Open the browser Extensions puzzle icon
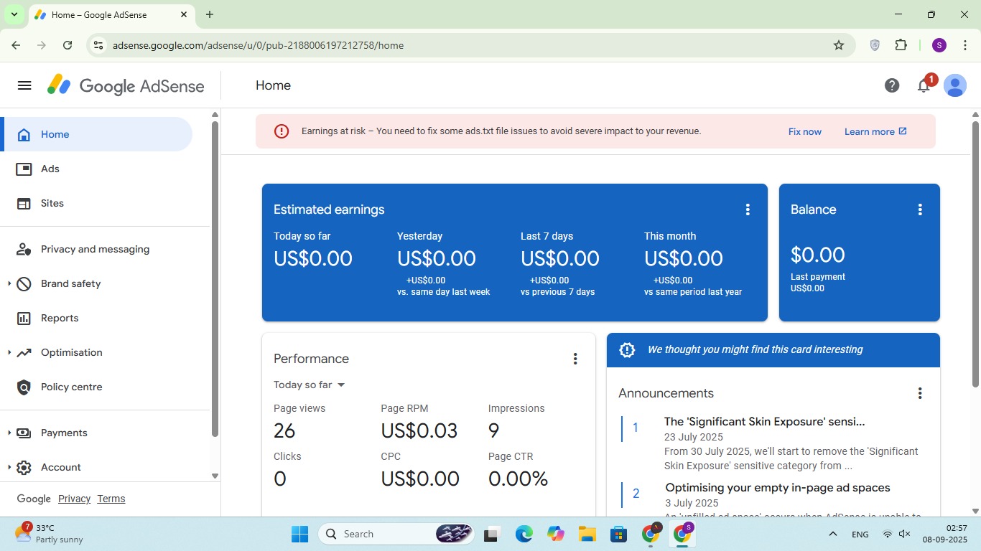The height and width of the screenshot is (551, 981). coord(901,45)
